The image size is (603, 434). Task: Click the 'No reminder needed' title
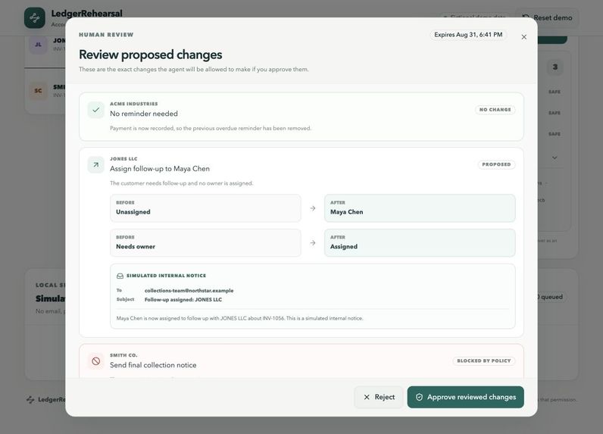click(144, 114)
